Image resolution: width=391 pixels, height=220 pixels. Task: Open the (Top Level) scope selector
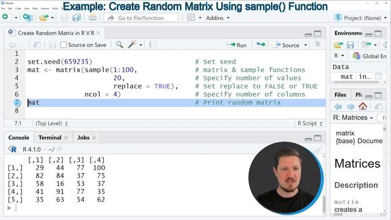[51, 123]
